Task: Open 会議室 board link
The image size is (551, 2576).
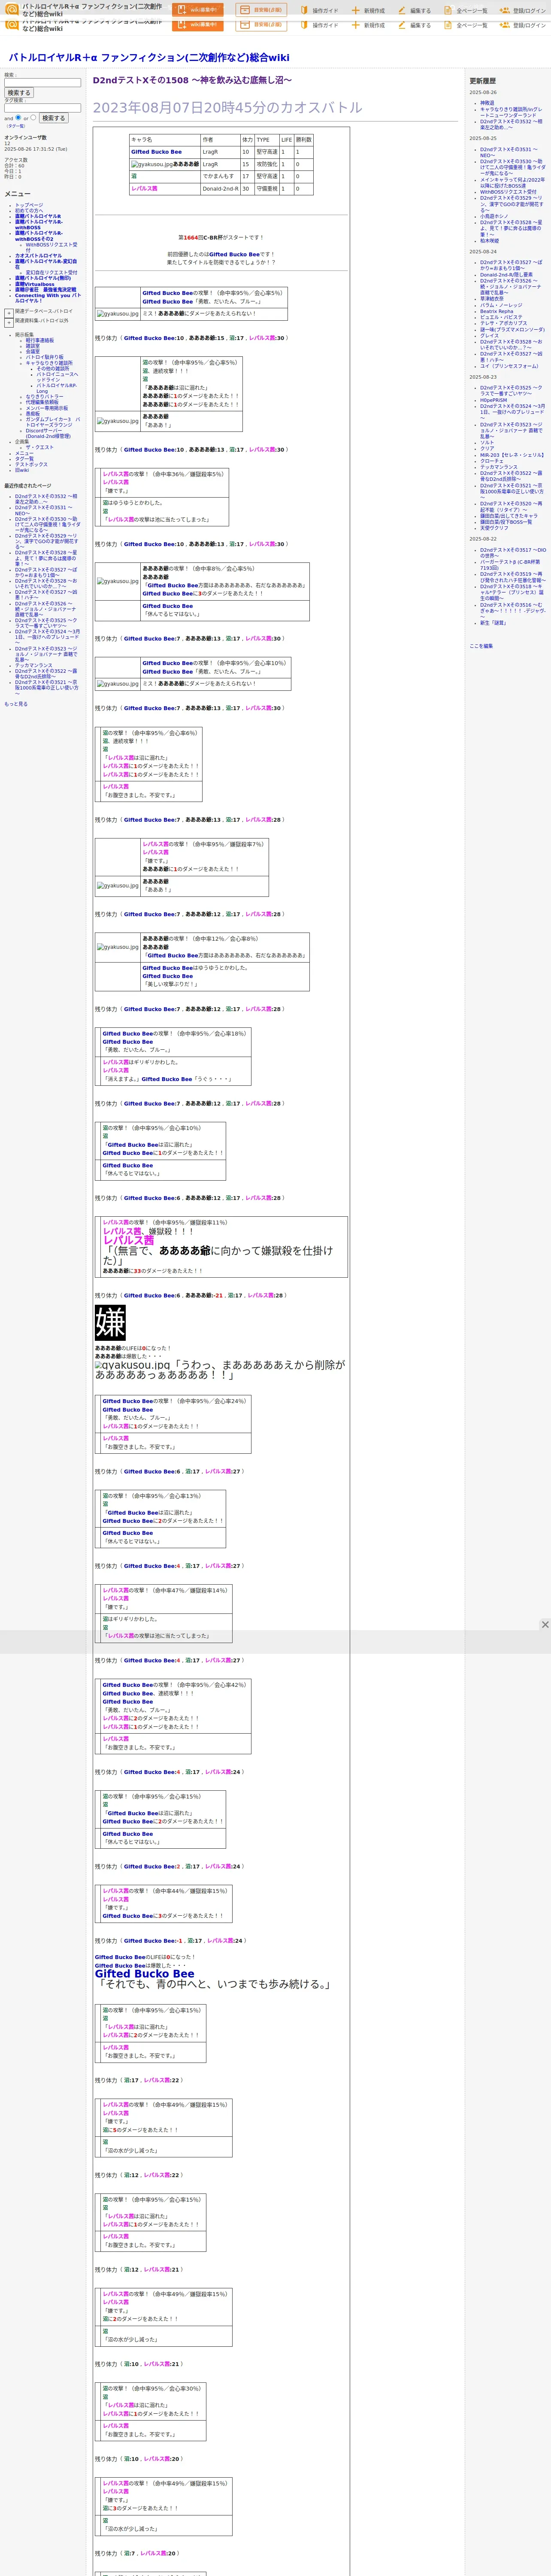Action: click(x=33, y=351)
